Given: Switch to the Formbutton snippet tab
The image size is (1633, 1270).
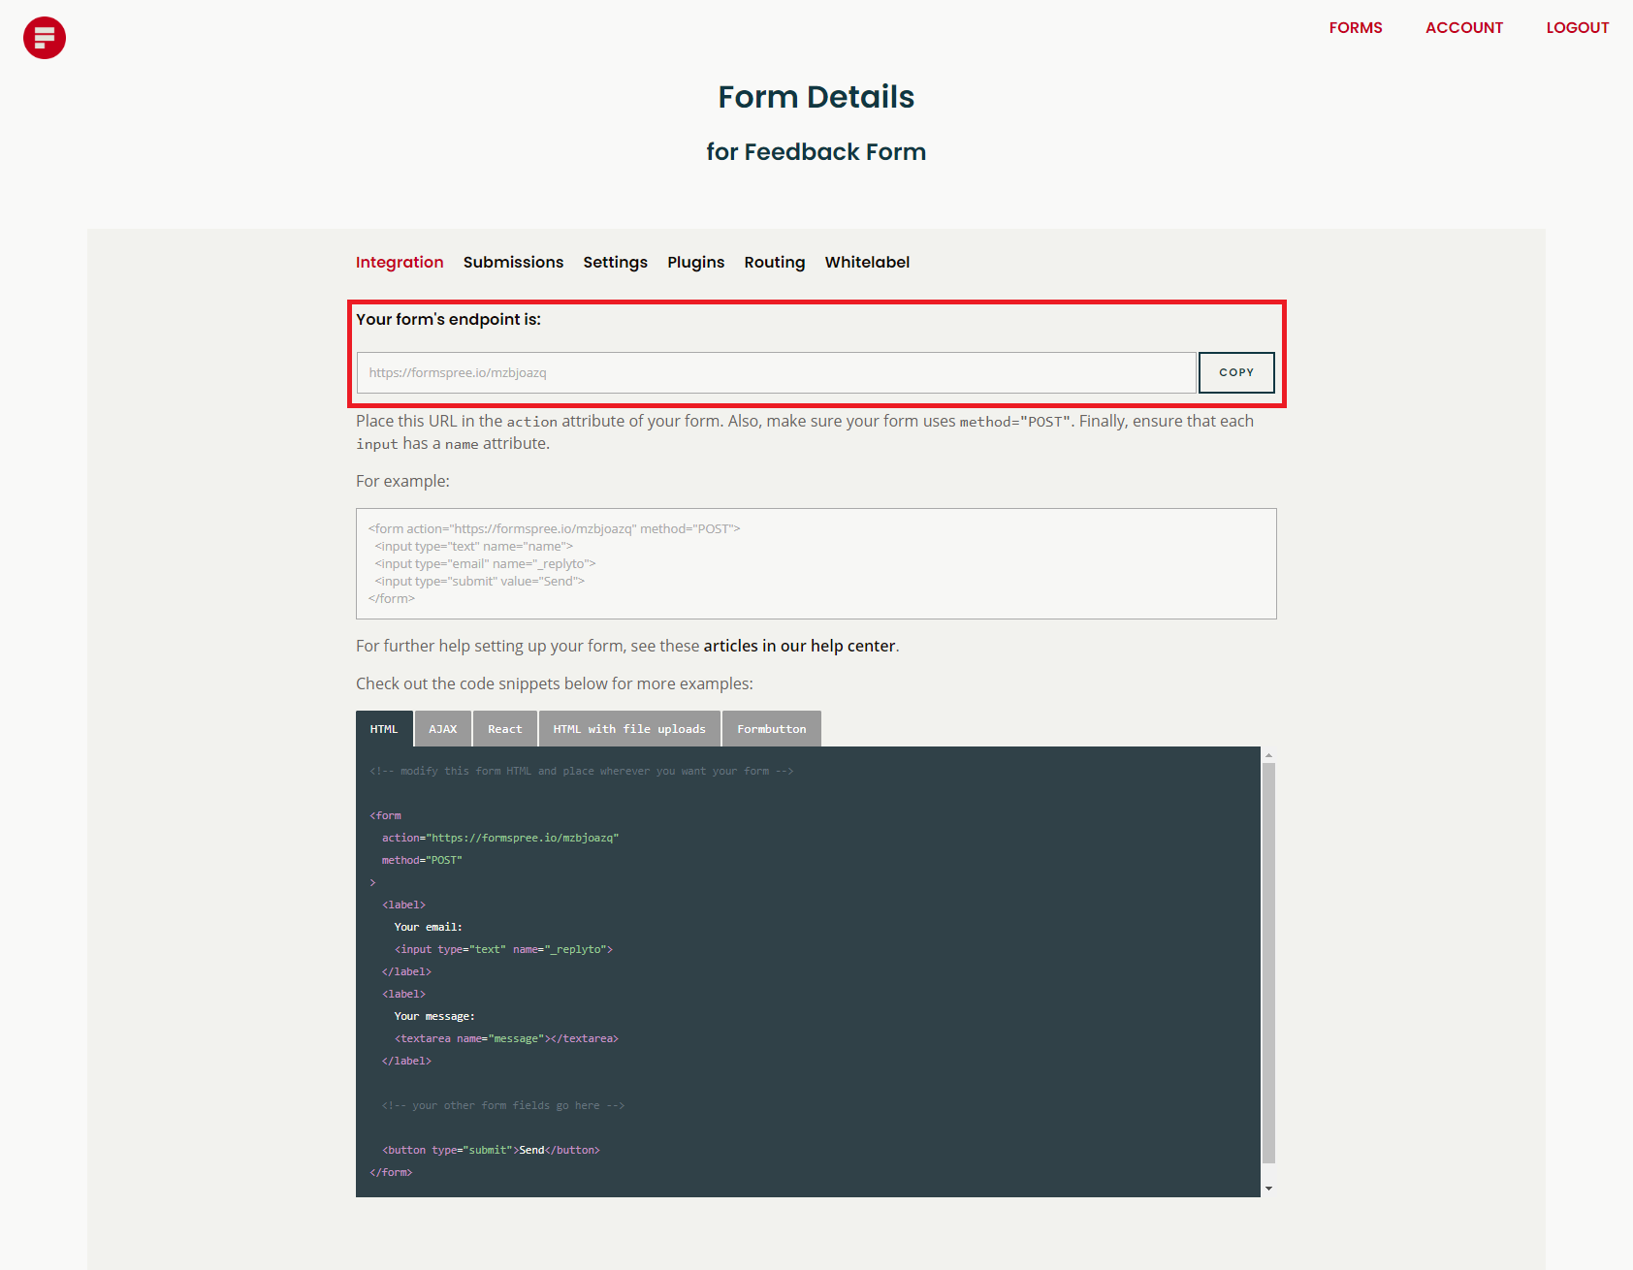Looking at the screenshot, I should tap(771, 728).
